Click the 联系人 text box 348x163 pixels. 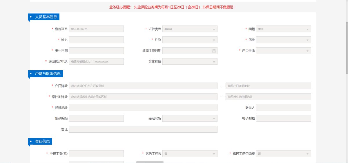[x=283, y=108]
